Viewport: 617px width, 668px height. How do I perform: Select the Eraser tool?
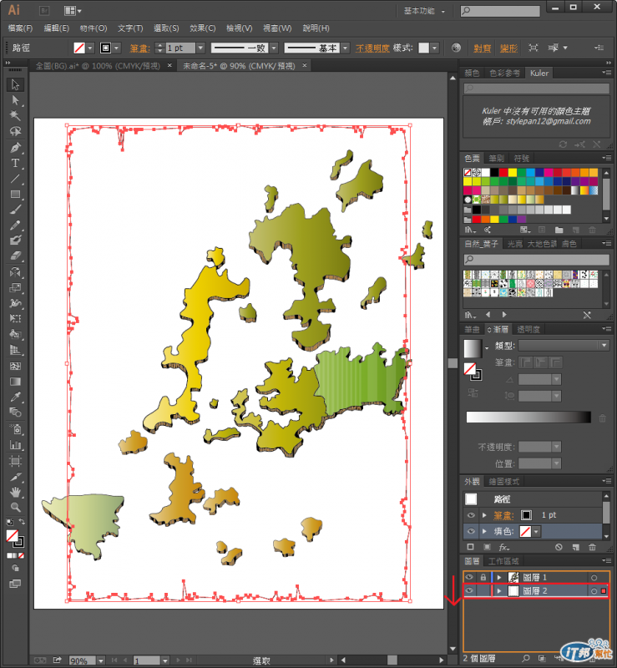[x=15, y=256]
